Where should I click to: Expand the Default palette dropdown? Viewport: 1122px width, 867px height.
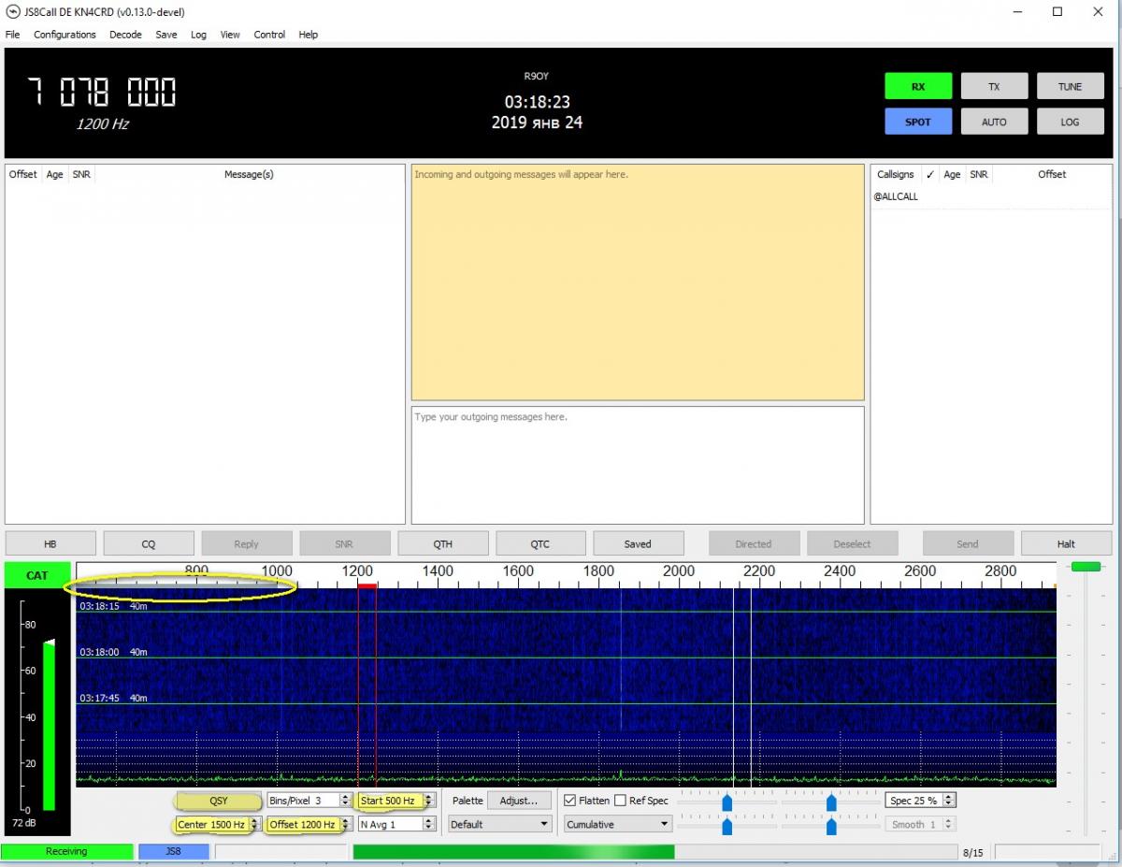500,824
